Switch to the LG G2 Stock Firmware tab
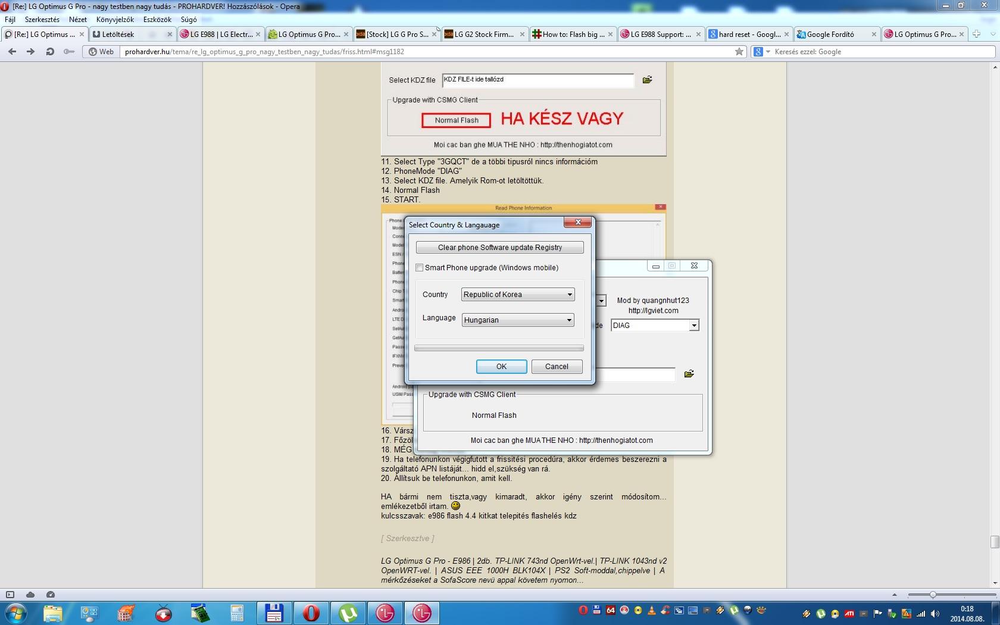Screen dimensions: 1000x625 tap(485, 34)
